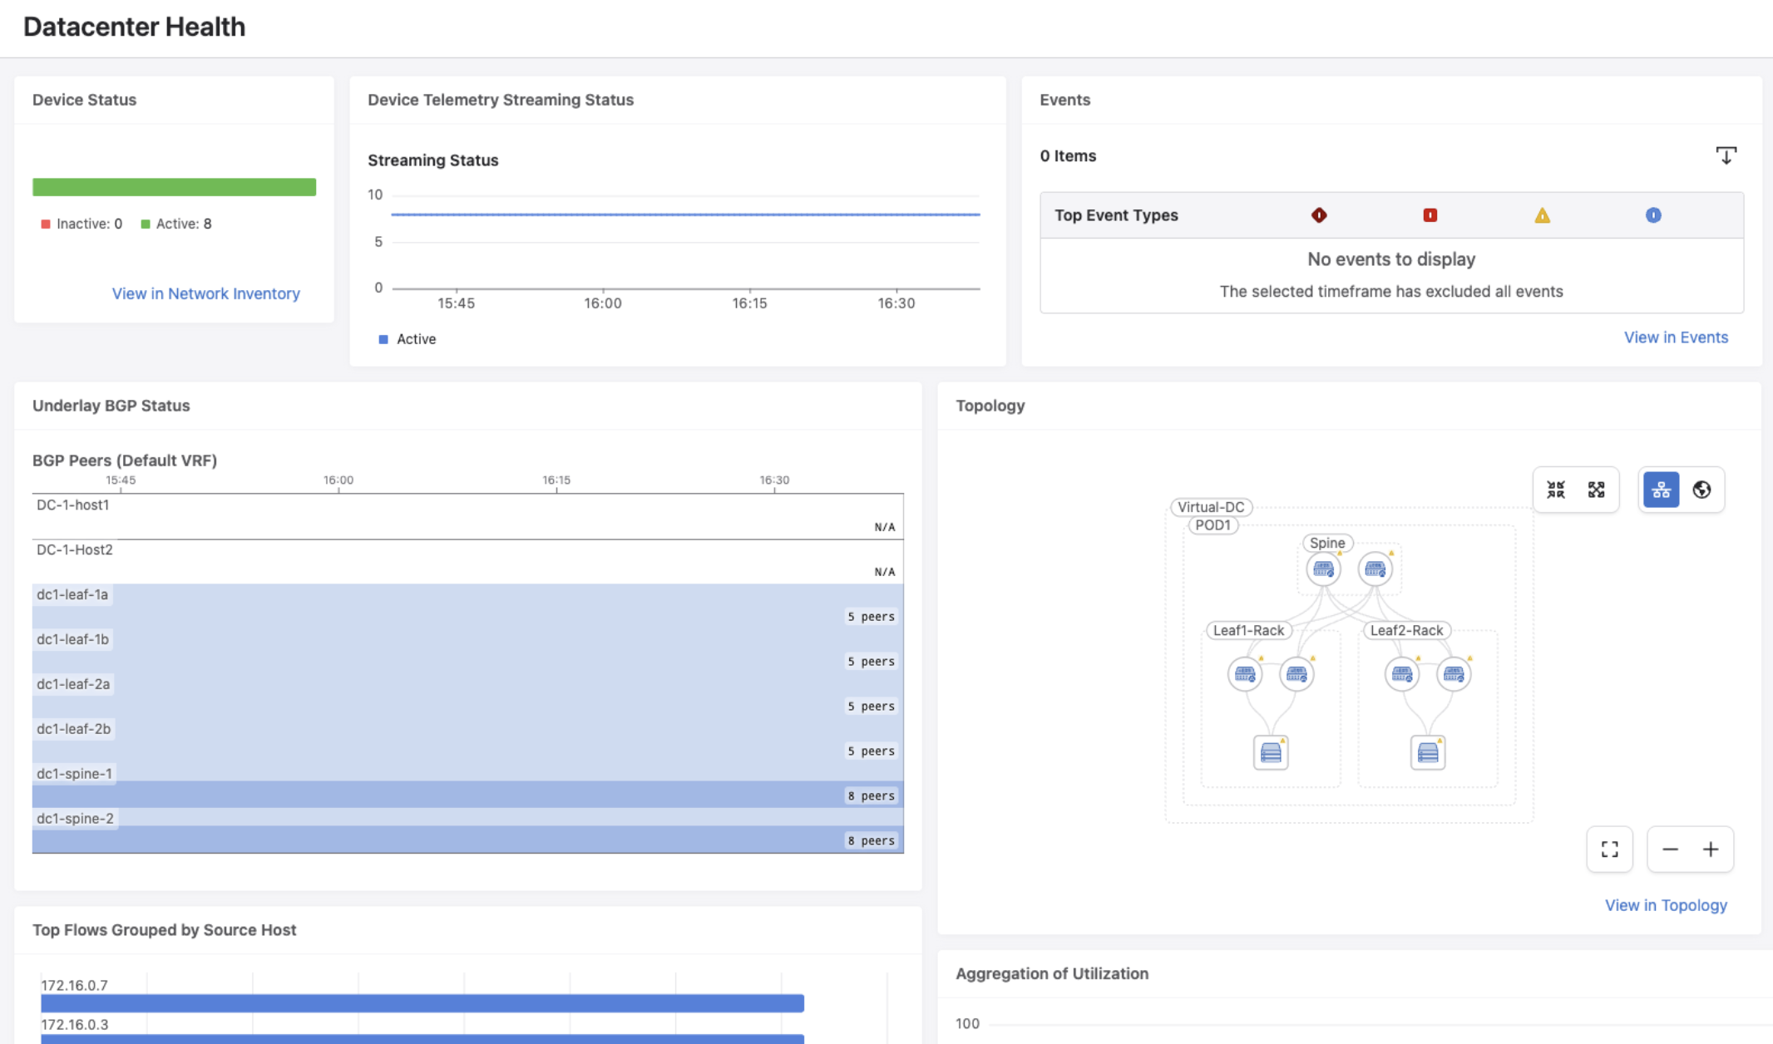Select the left spine switch node
This screenshot has width=1773, height=1044.
[x=1323, y=569]
